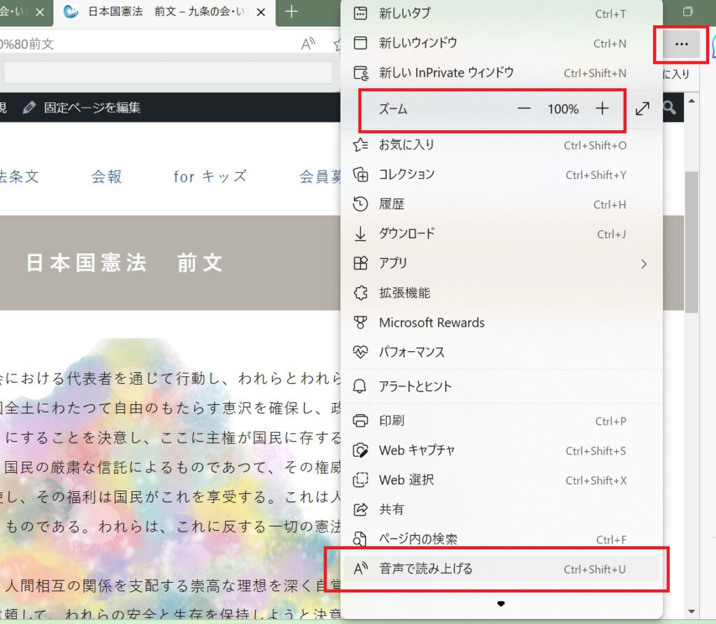The height and width of the screenshot is (624, 716).
Task: Click the Microsoft Rewards trophy icon
Action: point(360,322)
